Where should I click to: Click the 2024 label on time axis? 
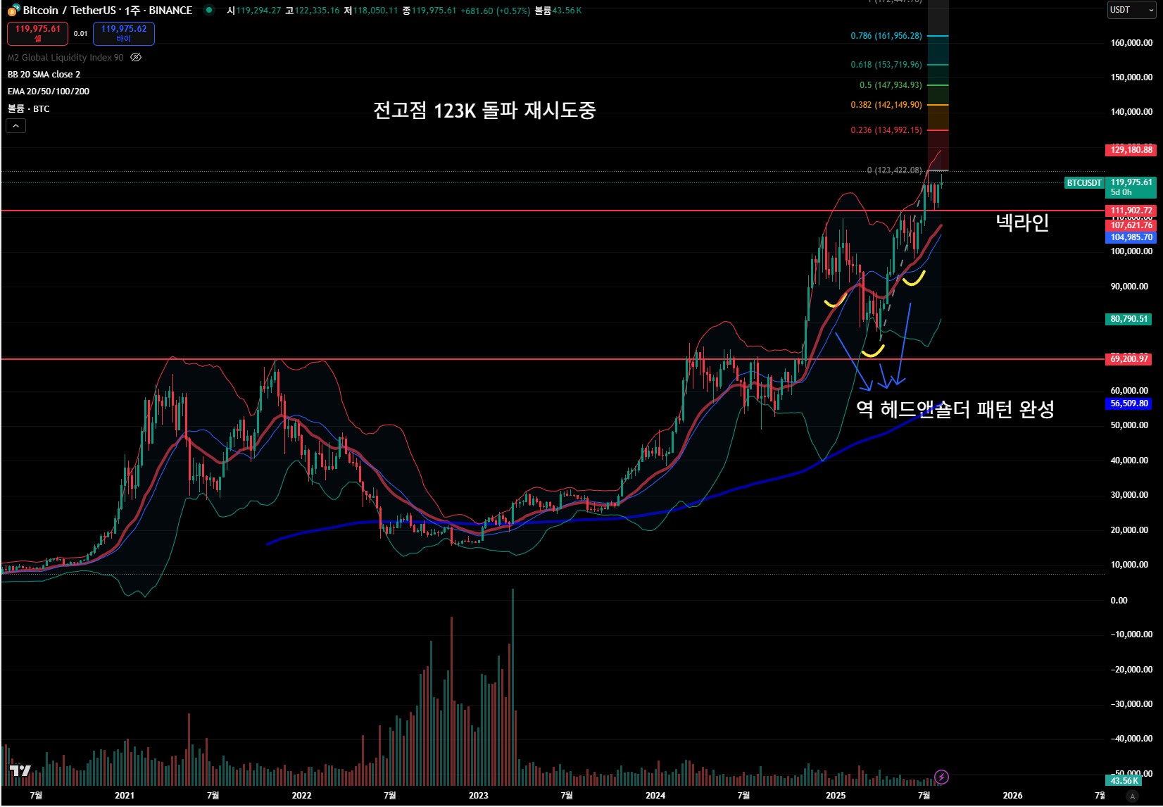coord(655,796)
